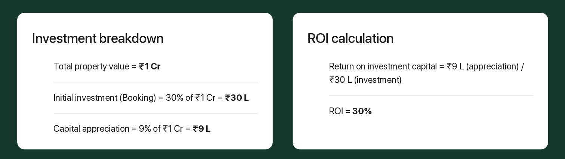Image resolution: width=565 pixels, height=159 pixels.
Task: Click the bold ₹30 L amount
Action: (x=237, y=98)
